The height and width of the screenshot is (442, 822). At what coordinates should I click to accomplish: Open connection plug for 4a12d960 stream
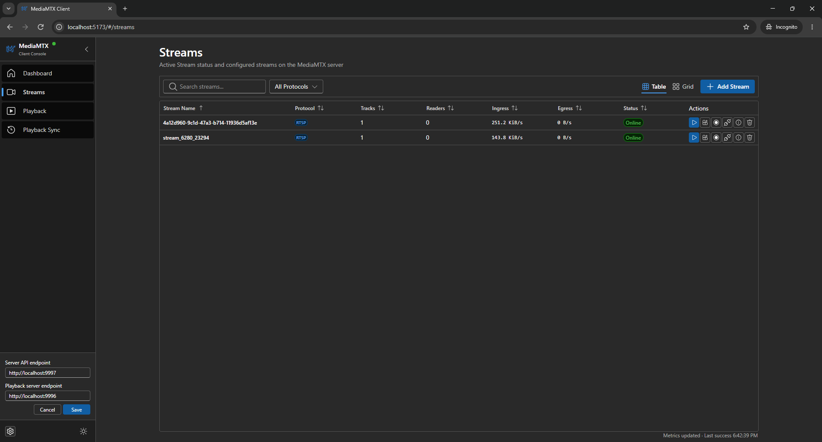(727, 122)
